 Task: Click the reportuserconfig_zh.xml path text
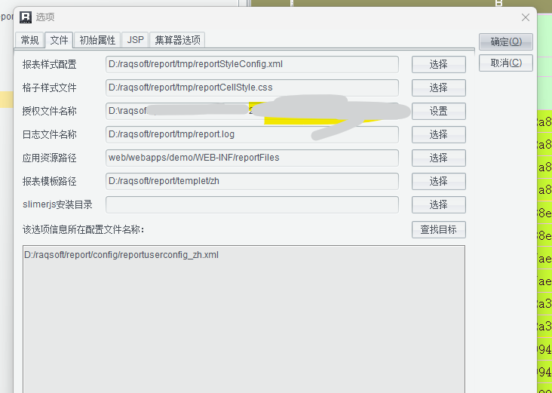pyautogui.click(x=121, y=255)
